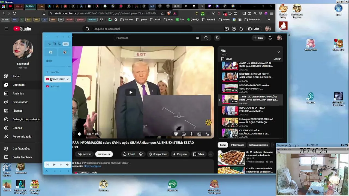Image resolution: width=349 pixels, height=196 pixels.
Task: Click the GitHub shortcut in mini browser sidebar
Action: [51, 52]
